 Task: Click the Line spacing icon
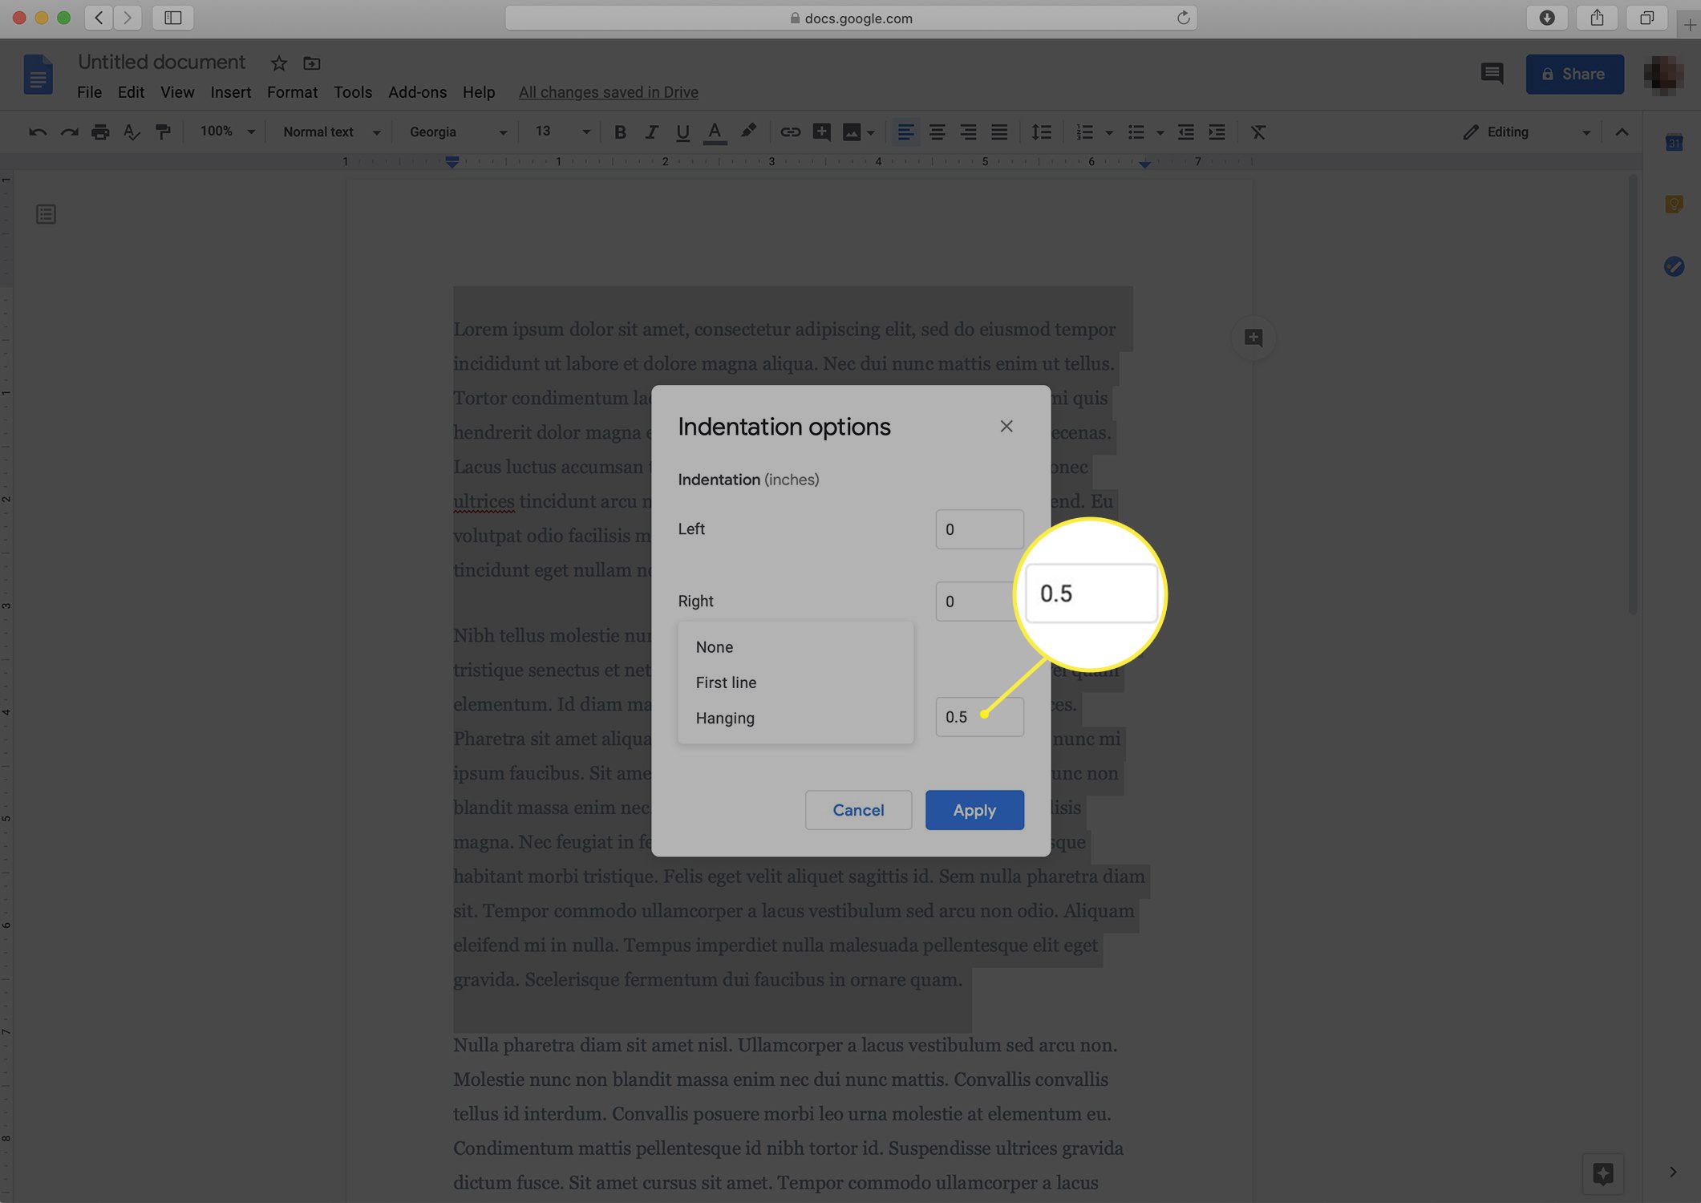(x=1041, y=132)
